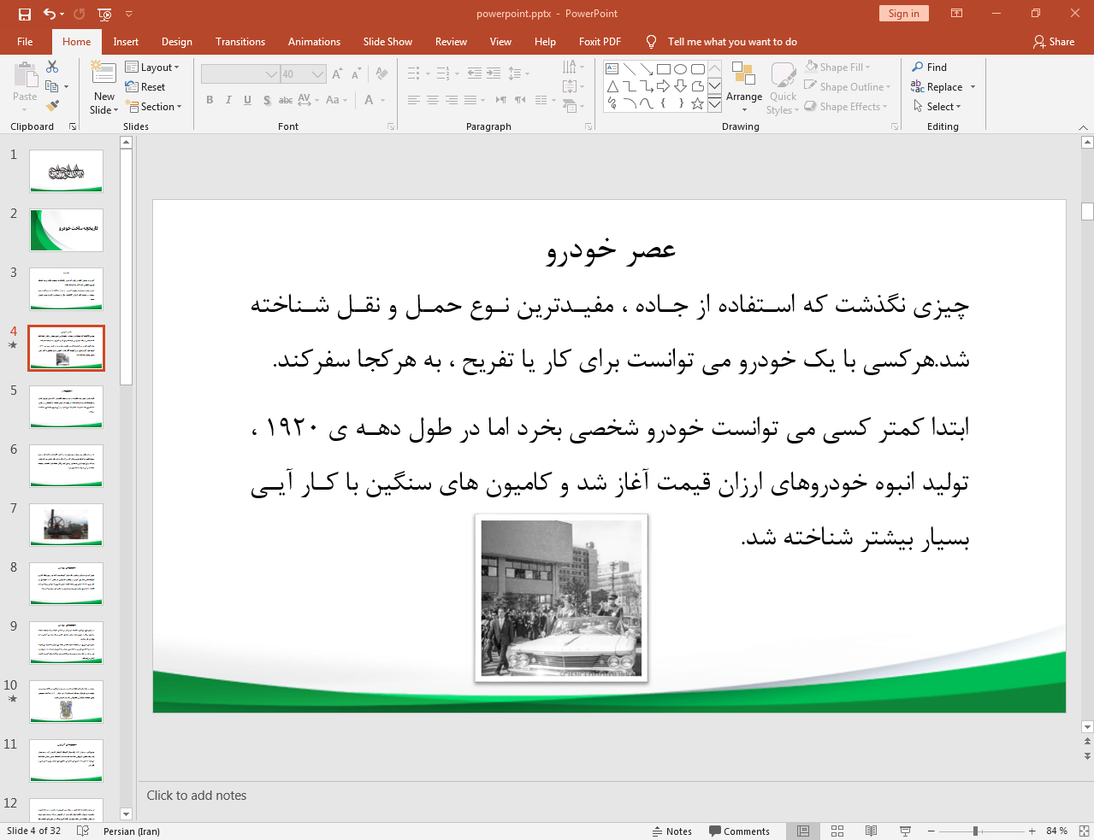Viewport: 1094px width, 840px height.
Task: Click the Undo arrow icon
Action: [50, 14]
